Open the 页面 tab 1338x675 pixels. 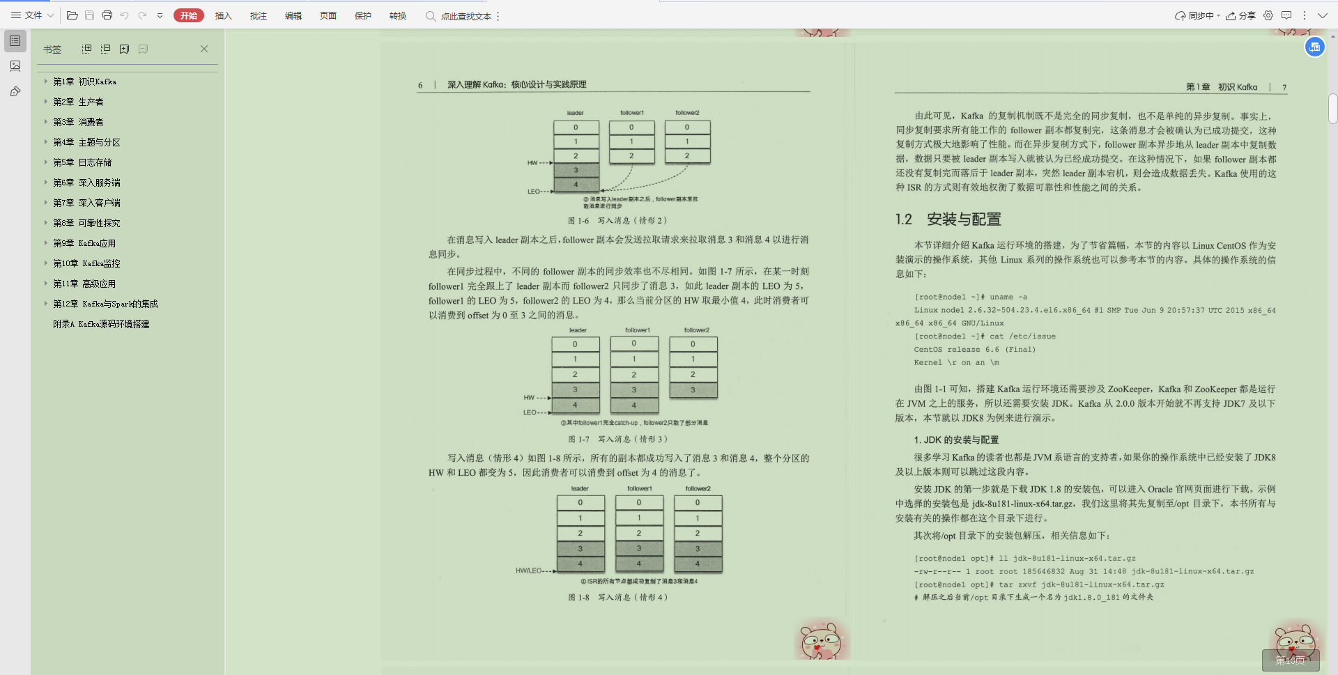point(328,15)
